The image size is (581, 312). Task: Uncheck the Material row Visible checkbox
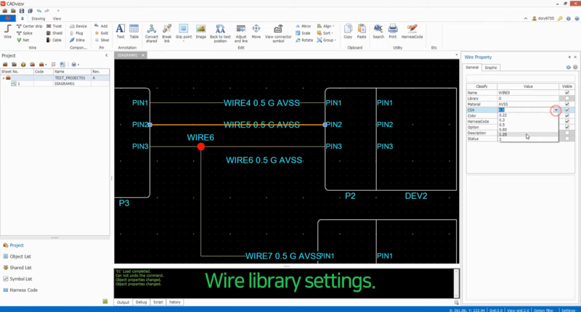tap(567, 104)
